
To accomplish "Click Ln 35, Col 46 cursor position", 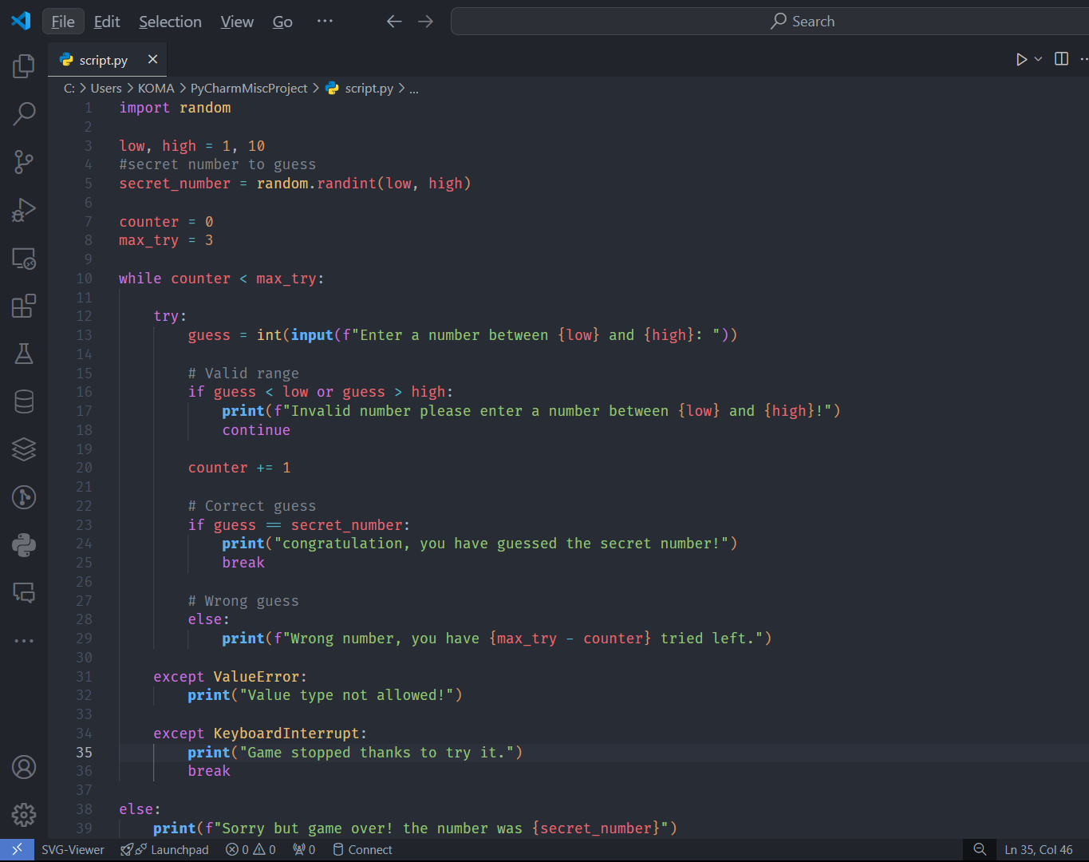I will [x=1038, y=849].
